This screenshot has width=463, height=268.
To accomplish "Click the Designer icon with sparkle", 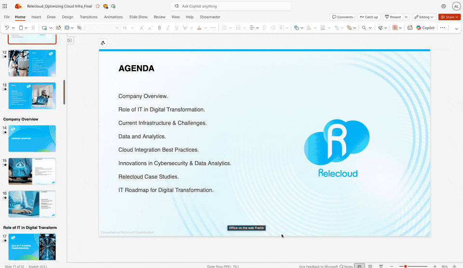I will tap(58, 28).
